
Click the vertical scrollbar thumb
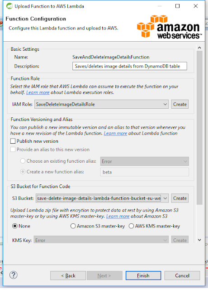[199, 128]
